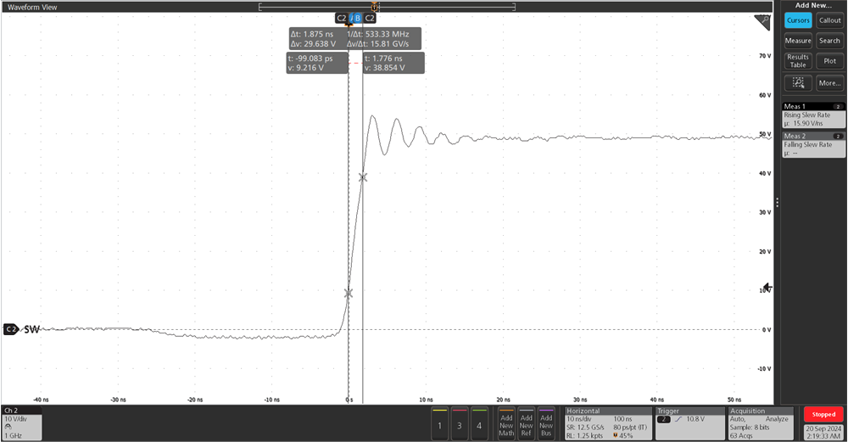The height and width of the screenshot is (442, 848).
Task: Select the cursor B marker
Action: pyautogui.click(x=356, y=17)
